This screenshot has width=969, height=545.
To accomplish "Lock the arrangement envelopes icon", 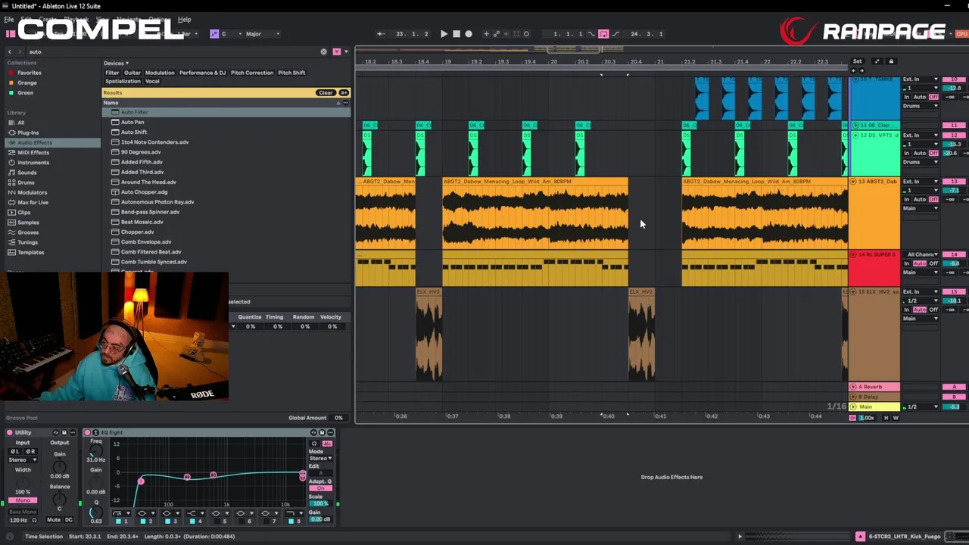I will [x=891, y=61].
